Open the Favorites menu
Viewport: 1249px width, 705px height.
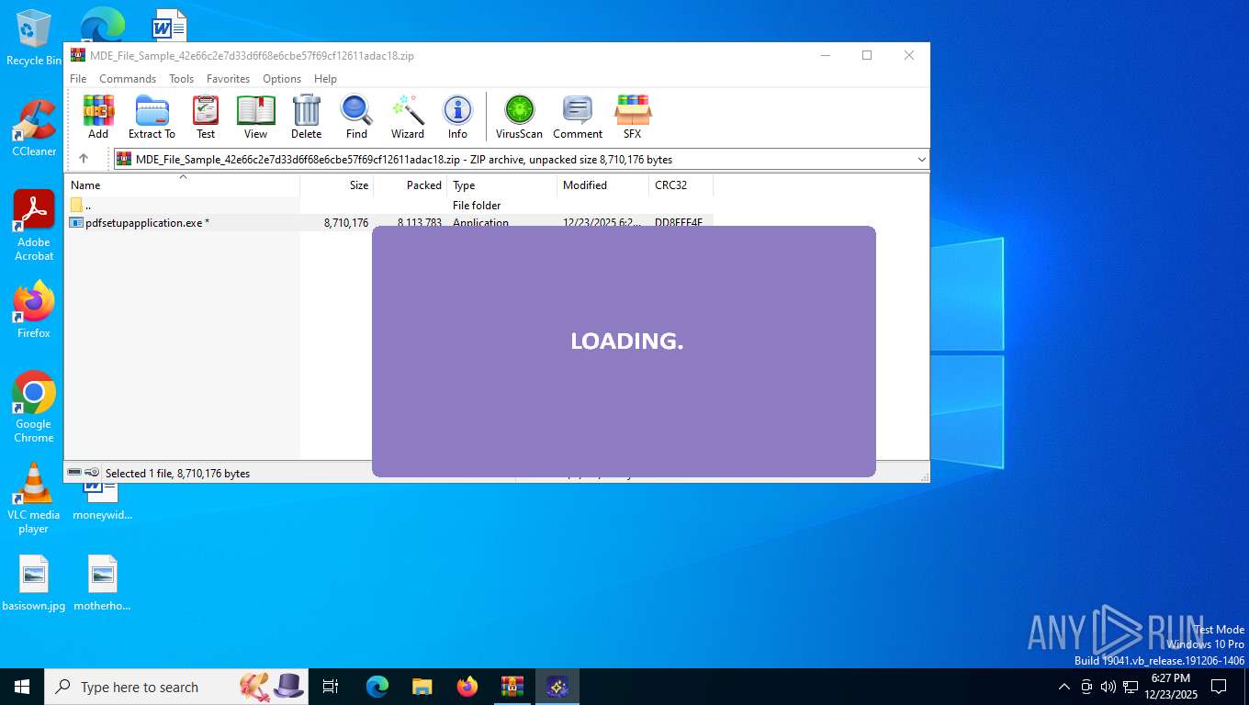[228, 79]
